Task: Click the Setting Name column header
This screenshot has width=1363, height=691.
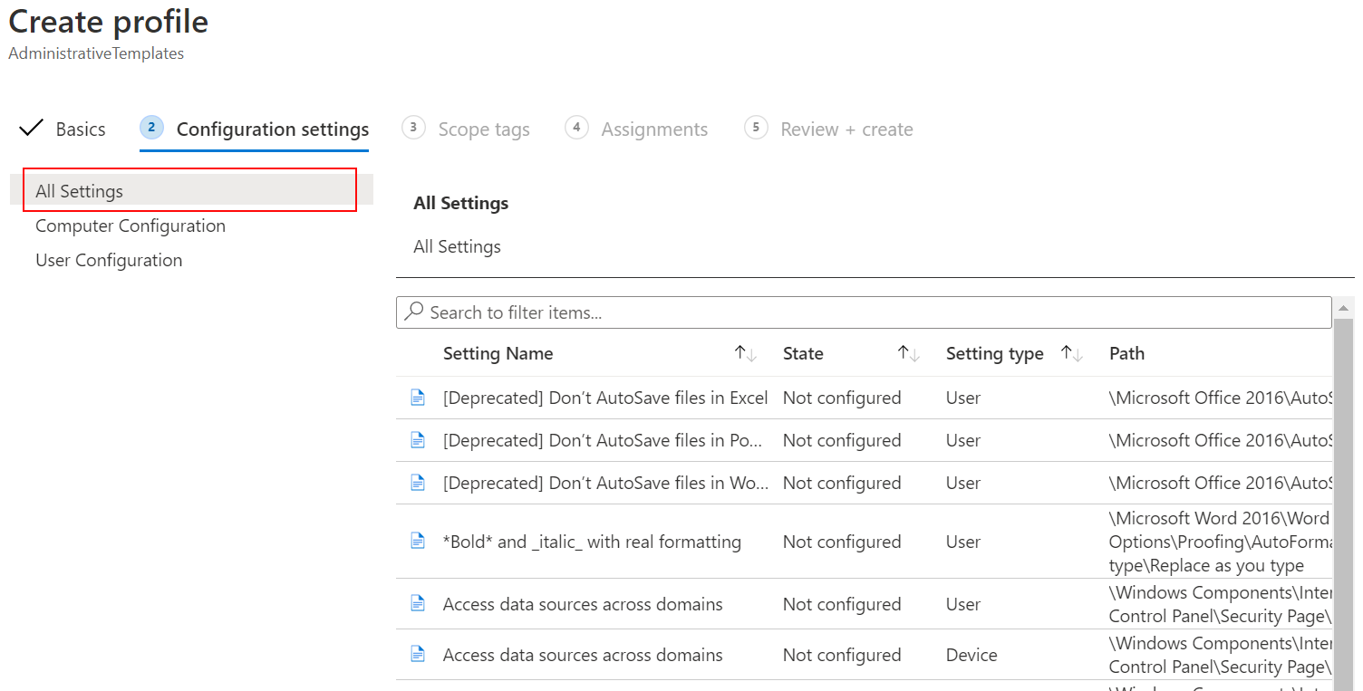Action: (x=498, y=354)
